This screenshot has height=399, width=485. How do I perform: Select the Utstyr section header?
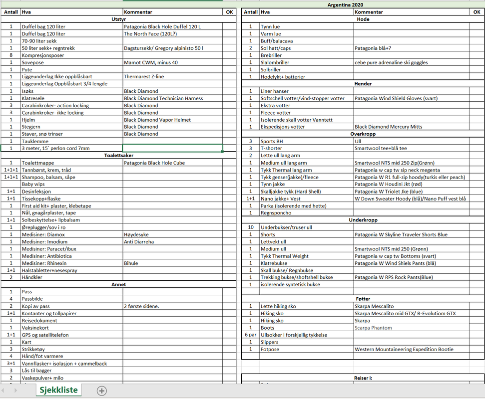coord(118,19)
